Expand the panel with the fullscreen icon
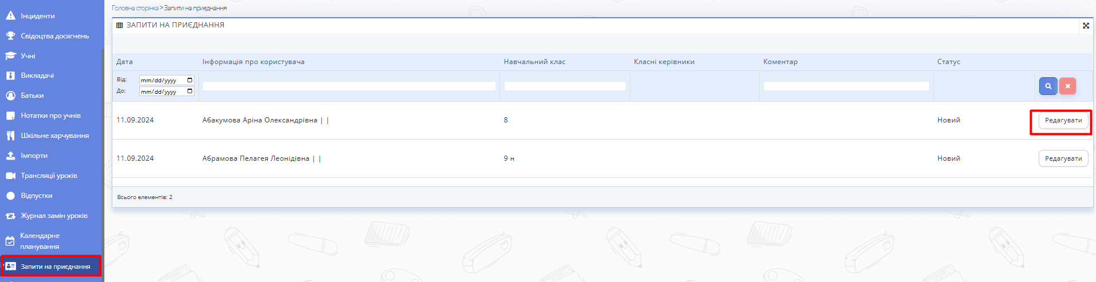Image resolution: width=1096 pixels, height=282 pixels. (x=1086, y=25)
